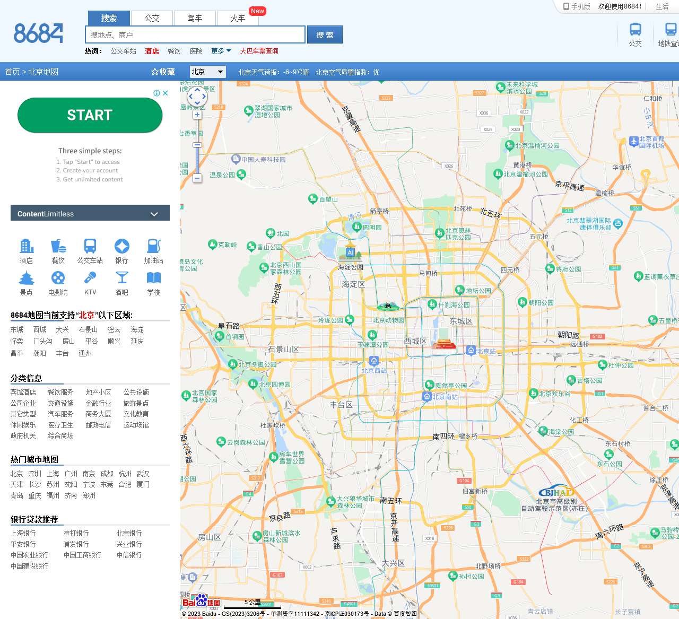Open the 旅游景点 category link
The height and width of the screenshot is (619, 679).
[136, 403]
